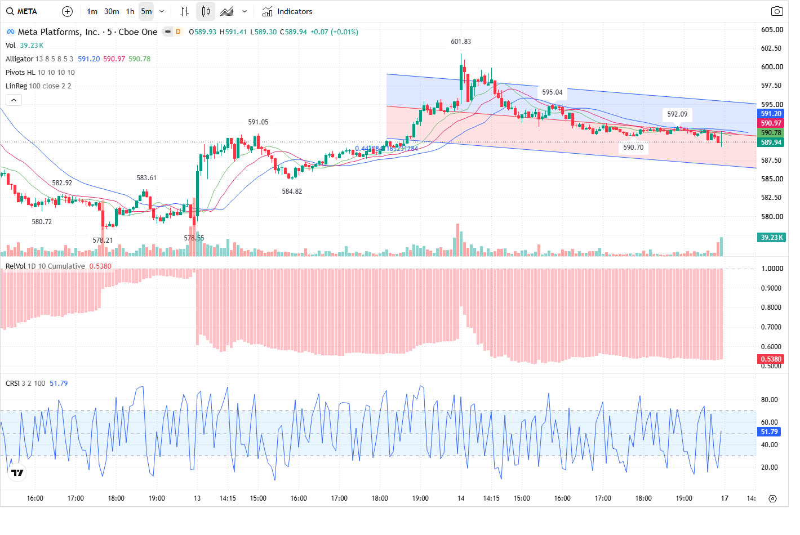Screen dimensions: 800x535
Task: Click the 580.72 pivot low label
Action: 42,222
